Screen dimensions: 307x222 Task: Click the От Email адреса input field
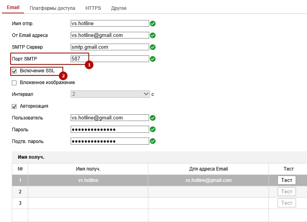click(x=110, y=35)
